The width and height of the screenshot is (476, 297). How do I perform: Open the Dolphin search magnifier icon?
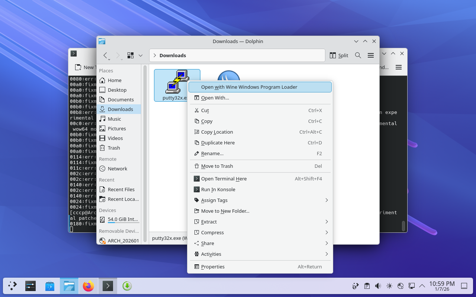358,55
